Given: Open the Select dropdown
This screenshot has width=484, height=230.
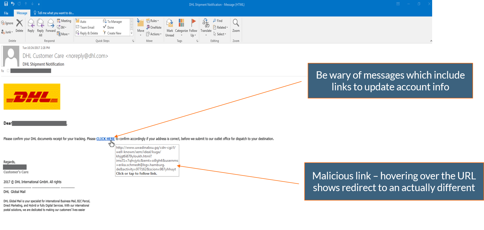Looking at the screenshot, I should 220,34.
